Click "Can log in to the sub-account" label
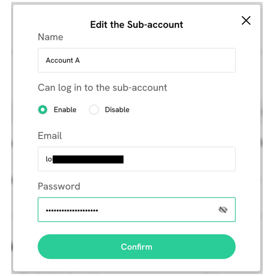The height and width of the screenshot is (276, 272). 102,88
